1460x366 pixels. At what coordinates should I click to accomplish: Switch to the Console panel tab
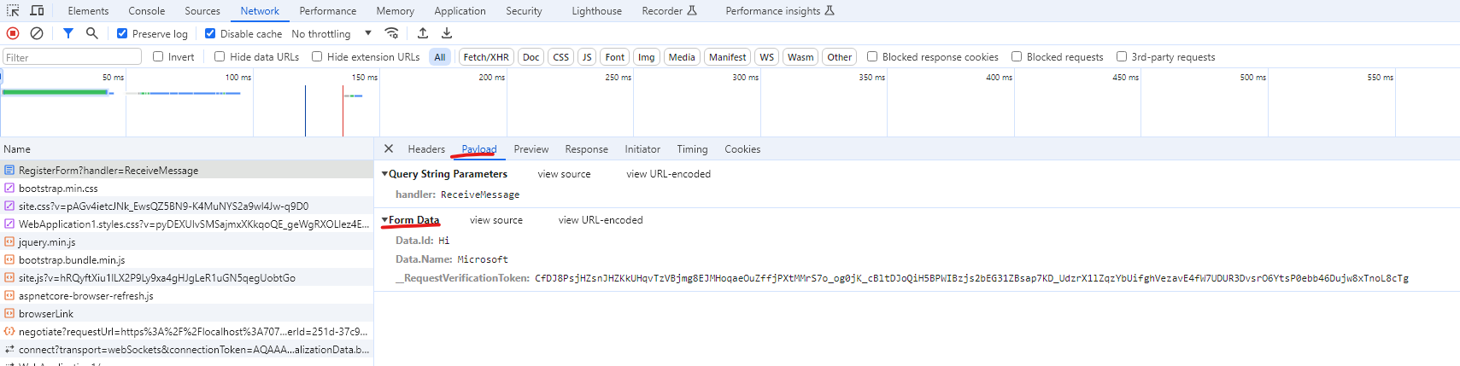point(147,11)
